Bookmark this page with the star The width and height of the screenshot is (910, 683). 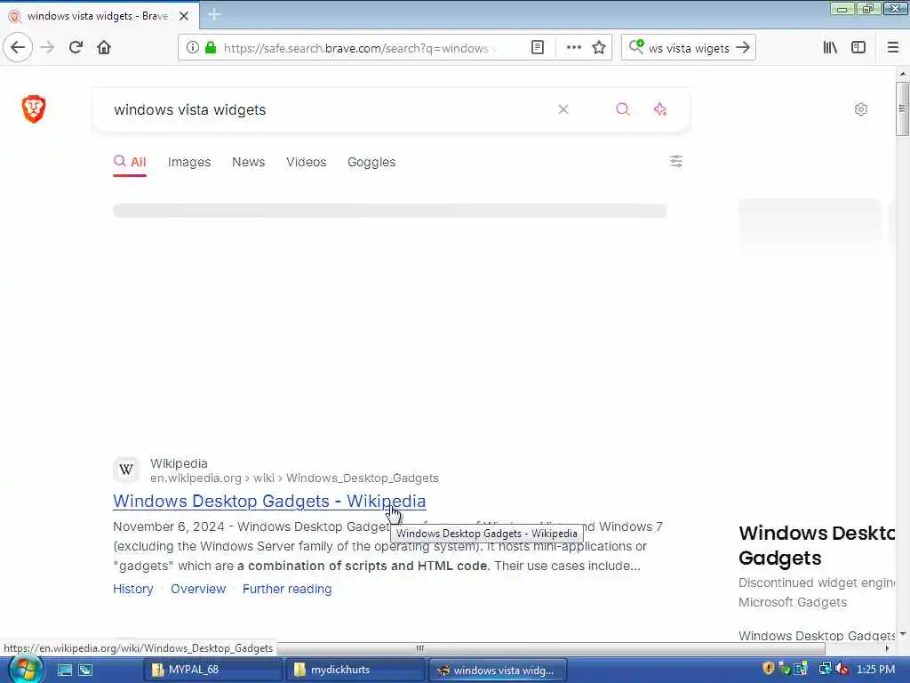point(599,48)
